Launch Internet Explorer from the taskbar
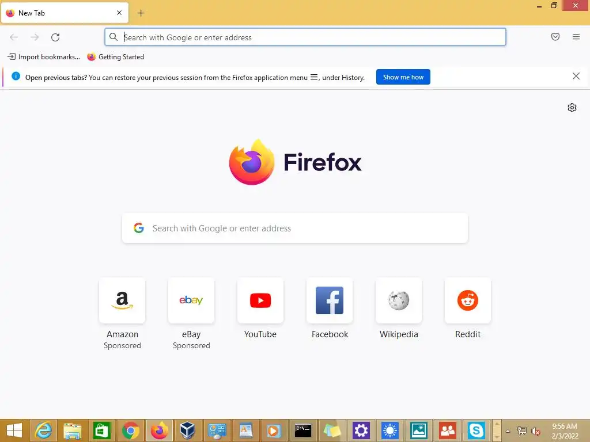 click(43, 430)
